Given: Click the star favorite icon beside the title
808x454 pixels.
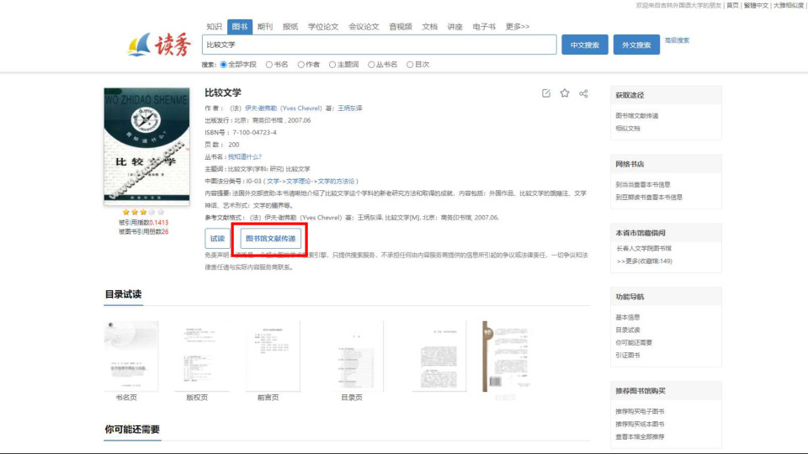Looking at the screenshot, I should (565, 93).
